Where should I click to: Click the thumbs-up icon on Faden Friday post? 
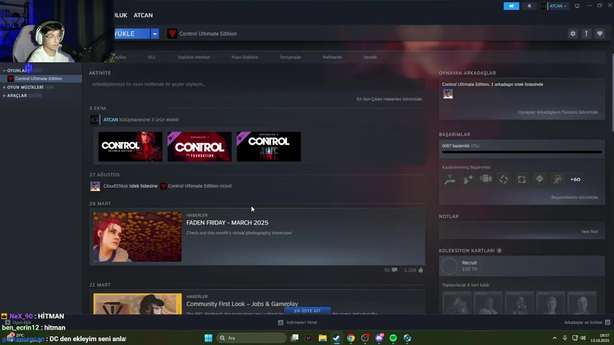point(421,270)
